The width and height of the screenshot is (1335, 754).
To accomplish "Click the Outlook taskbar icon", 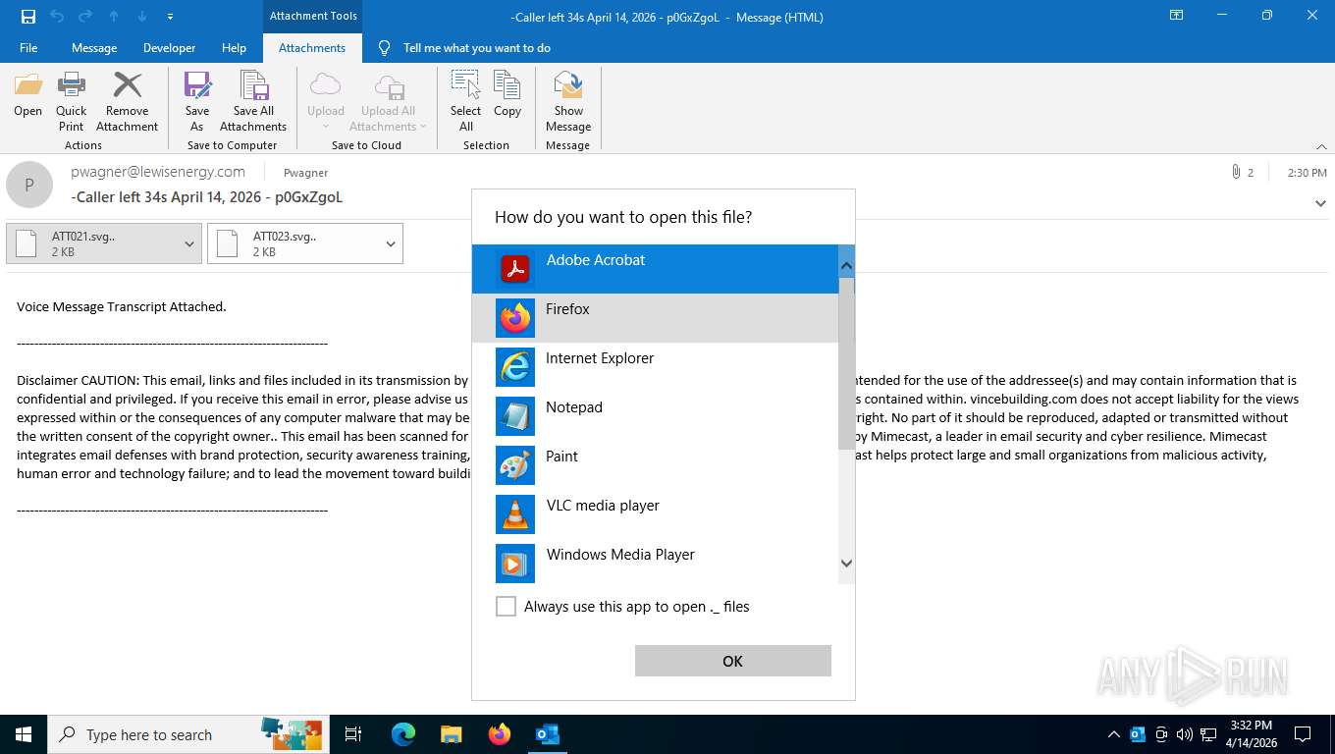I will (x=548, y=734).
